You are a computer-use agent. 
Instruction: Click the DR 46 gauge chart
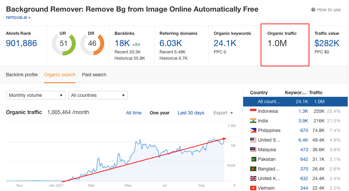click(92, 44)
